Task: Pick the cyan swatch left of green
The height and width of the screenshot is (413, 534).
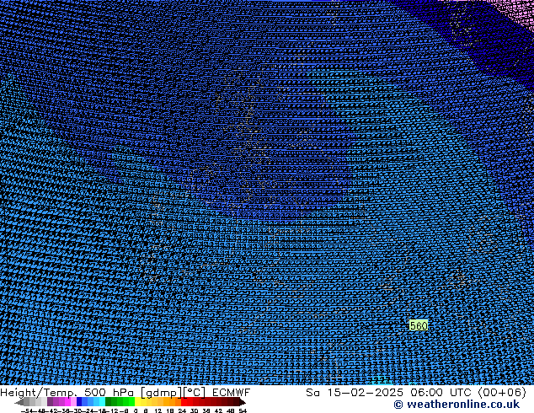Action: coord(102,402)
